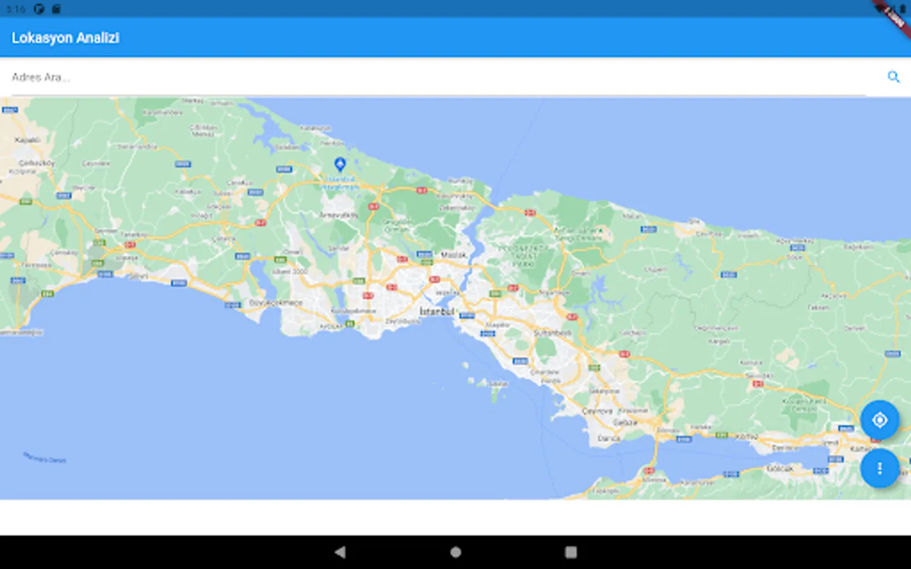Click the 'Maslak' label on the map
The width and height of the screenshot is (911, 569).
click(454, 255)
